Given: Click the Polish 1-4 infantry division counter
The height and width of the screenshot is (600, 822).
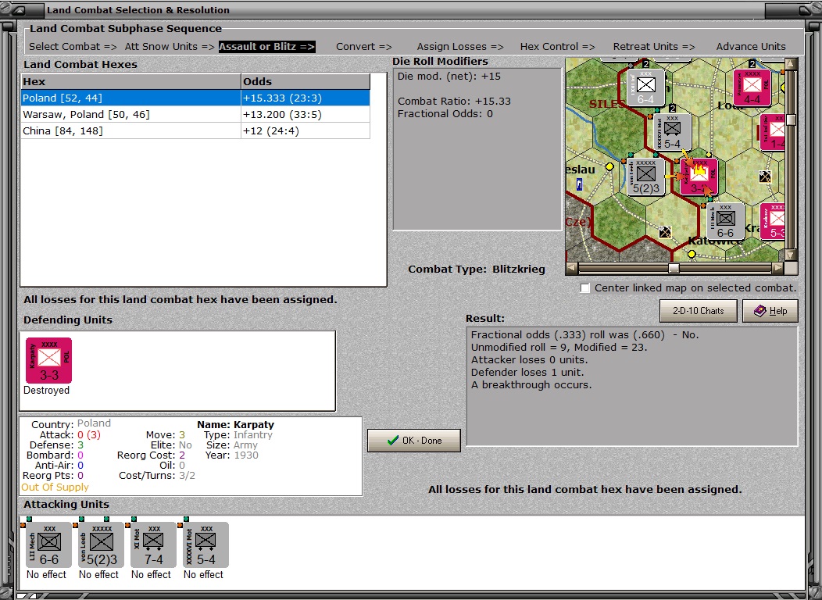Looking at the screenshot, I should [772, 131].
